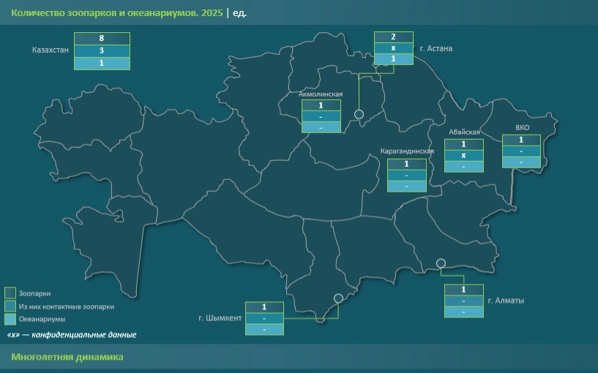The width and height of the screenshot is (598, 373).
Task: Select Astana confidential x value
Action: click(393, 48)
